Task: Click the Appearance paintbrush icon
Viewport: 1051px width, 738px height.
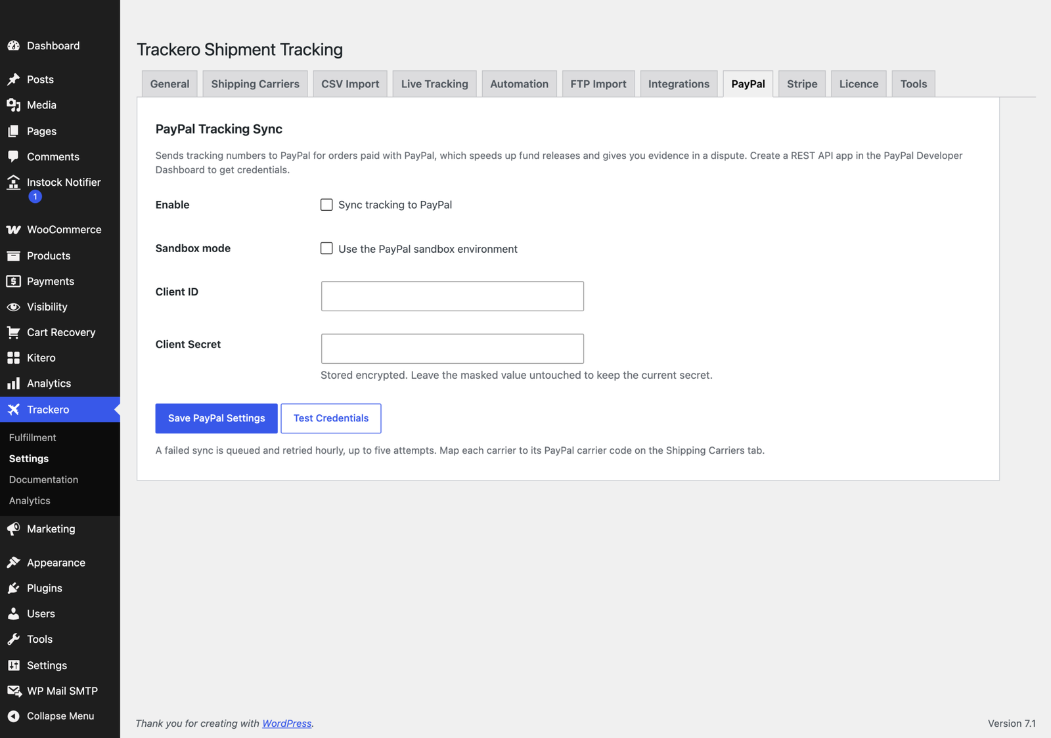Action: point(13,563)
